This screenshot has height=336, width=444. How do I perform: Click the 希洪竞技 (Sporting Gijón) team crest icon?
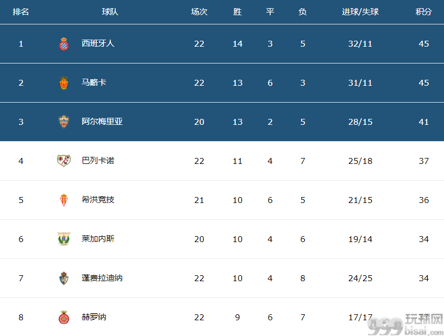click(64, 200)
